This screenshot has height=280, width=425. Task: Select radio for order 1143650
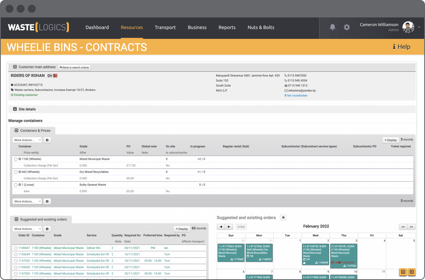click(16, 268)
